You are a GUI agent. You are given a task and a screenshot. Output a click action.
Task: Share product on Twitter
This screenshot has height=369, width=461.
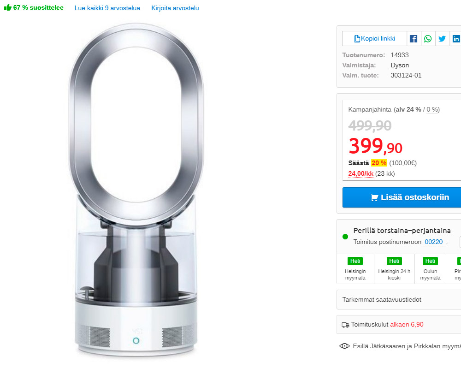(x=442, y=39)
